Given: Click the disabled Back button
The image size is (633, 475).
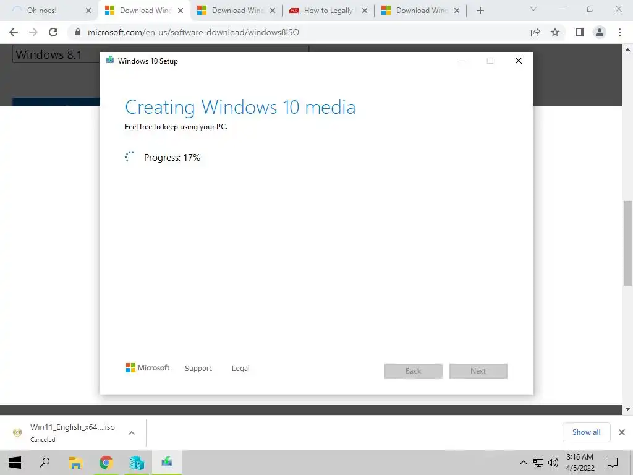Looking at the screenshot, I should click(x=414, y=371).
